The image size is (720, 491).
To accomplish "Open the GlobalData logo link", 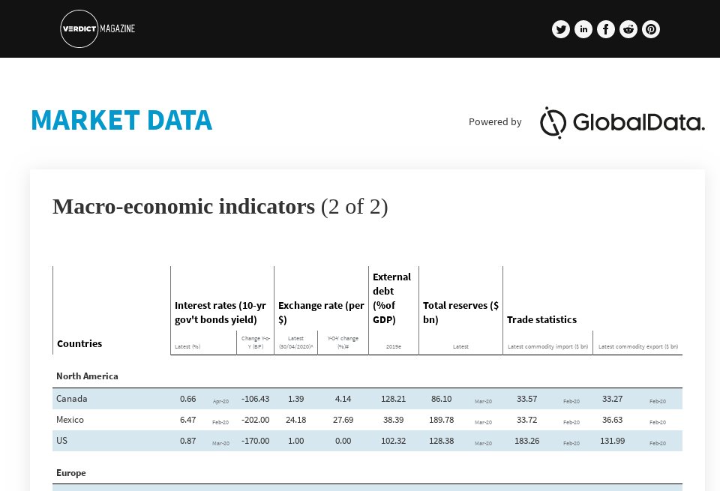I will tap(622, 122).
